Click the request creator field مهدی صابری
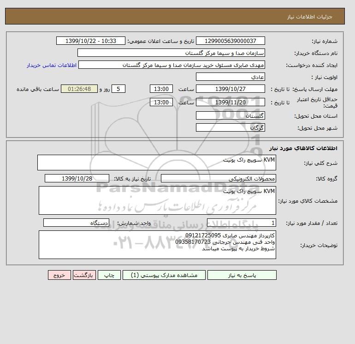The image size is (355, 344). click(172, 65)
